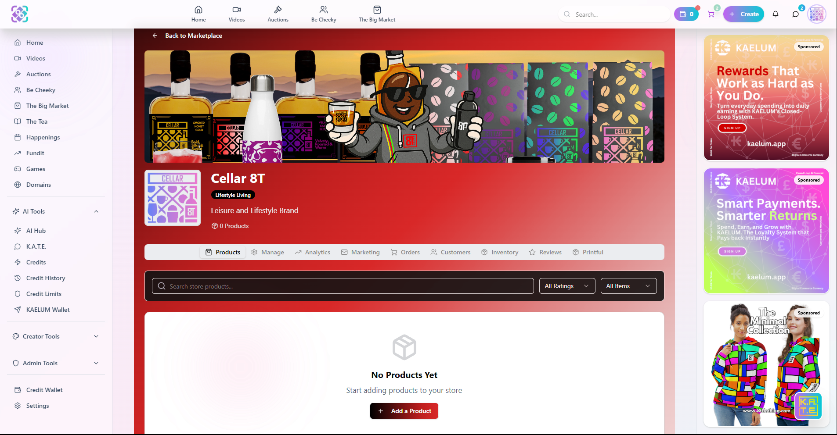Click the KAELUM Smart Payments sponsored ad
Viewport: 837px width, 435px height.
tap(766, 231)
